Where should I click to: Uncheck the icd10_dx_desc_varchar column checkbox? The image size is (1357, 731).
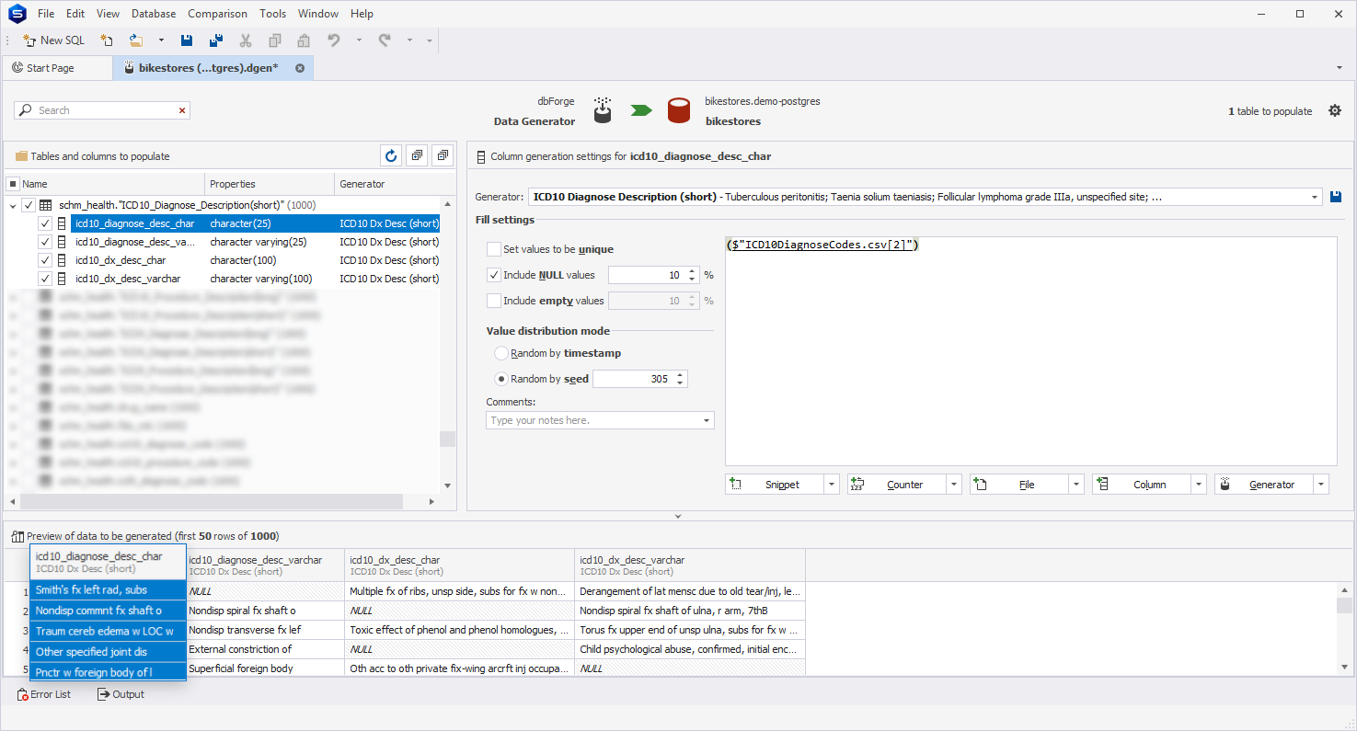click(x=45, y=279)
